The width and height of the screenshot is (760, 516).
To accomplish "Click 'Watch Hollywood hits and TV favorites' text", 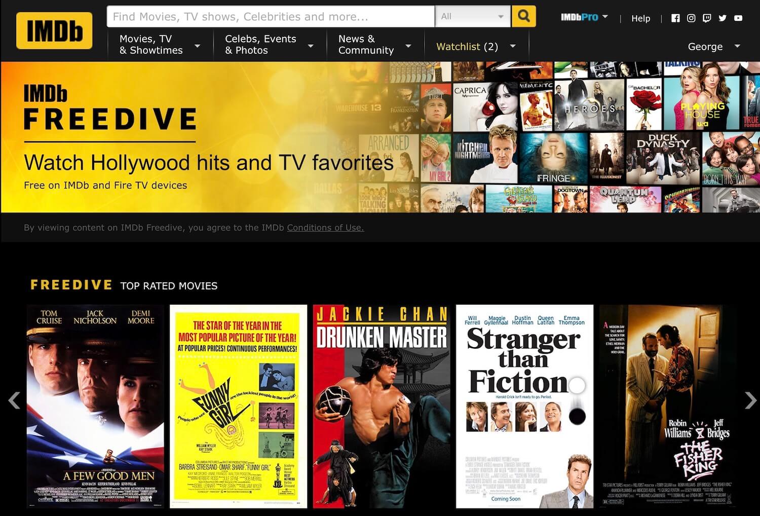I will [208, 163].
